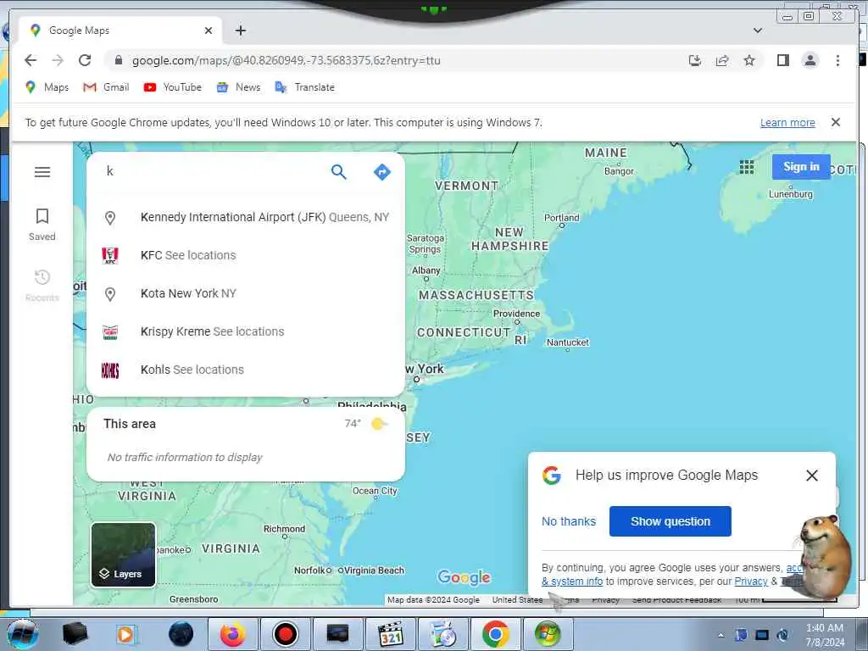Viewport: 868px width, 651px height.
Task: Close the Help us improve Google Maps dialog
Action: (x=811, y=476)
